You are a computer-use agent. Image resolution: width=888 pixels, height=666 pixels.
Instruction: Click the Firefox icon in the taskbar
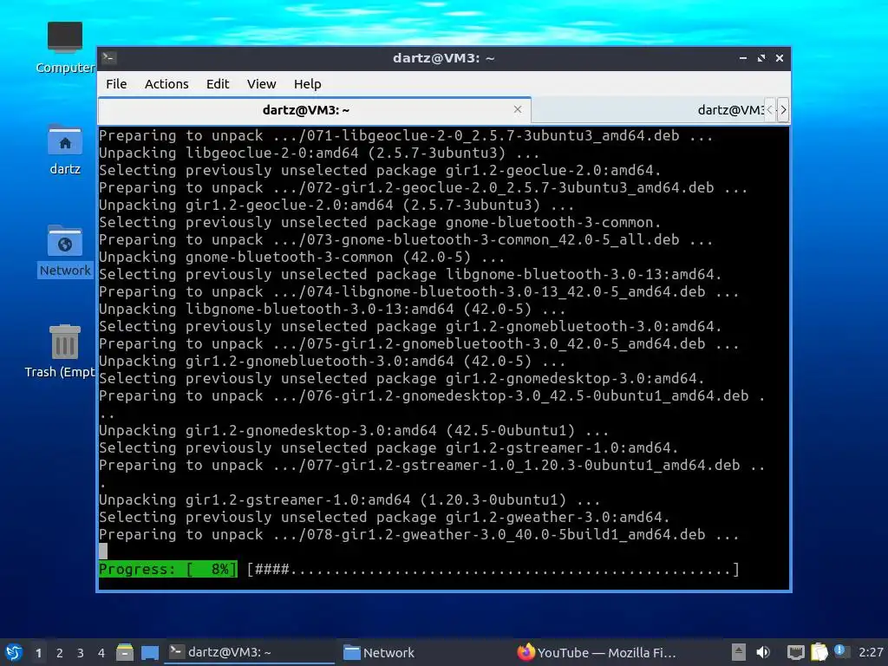(526, 652)
